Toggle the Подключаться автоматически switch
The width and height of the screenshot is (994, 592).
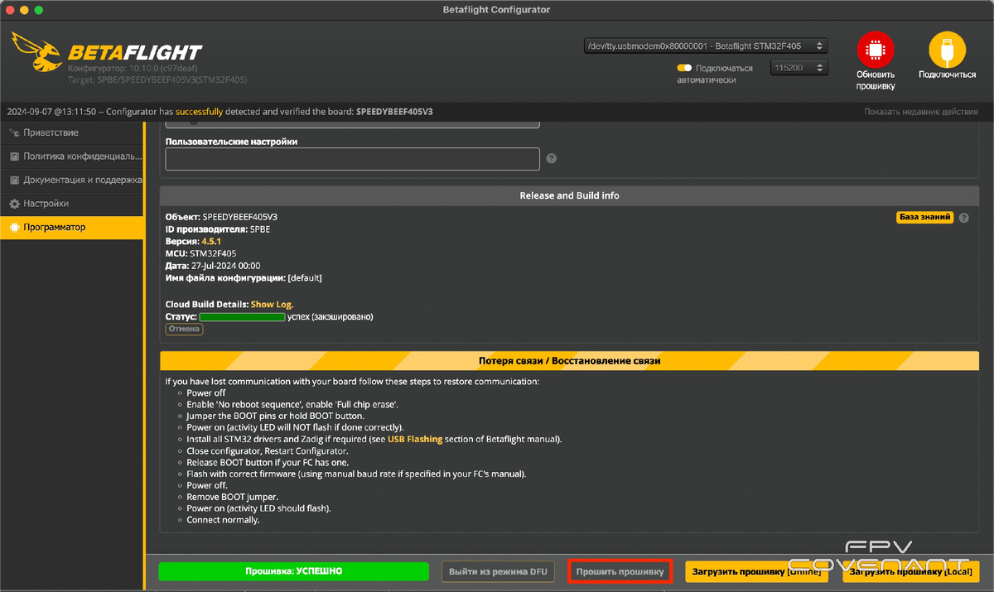[684, 68]
